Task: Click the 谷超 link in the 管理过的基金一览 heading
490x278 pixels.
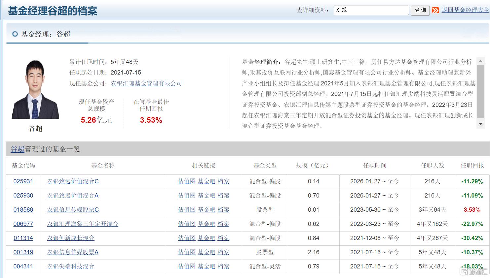Action: tap(18, 149)
